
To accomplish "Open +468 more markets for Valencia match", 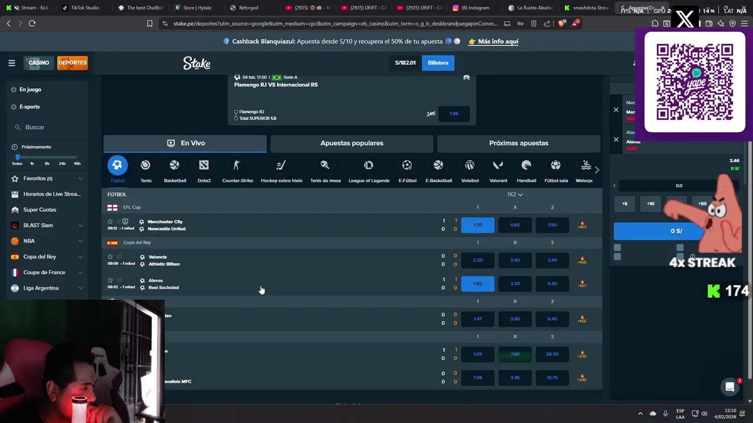I will click(x=582, y=260).
